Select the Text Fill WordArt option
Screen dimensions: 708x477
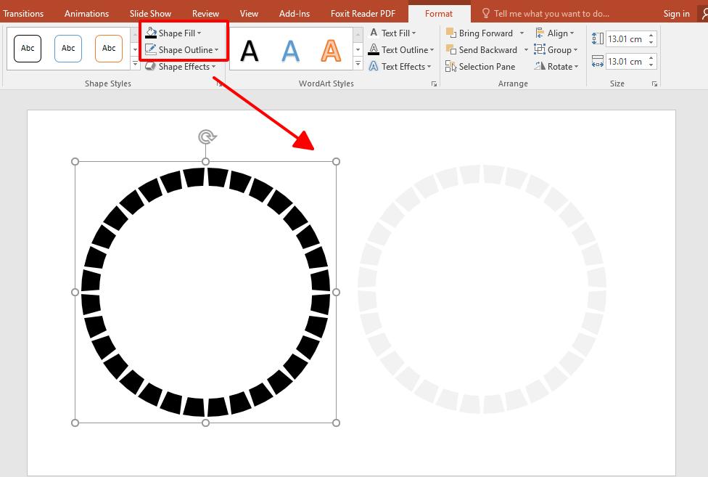pyautogui.click(x=395, y=33)
